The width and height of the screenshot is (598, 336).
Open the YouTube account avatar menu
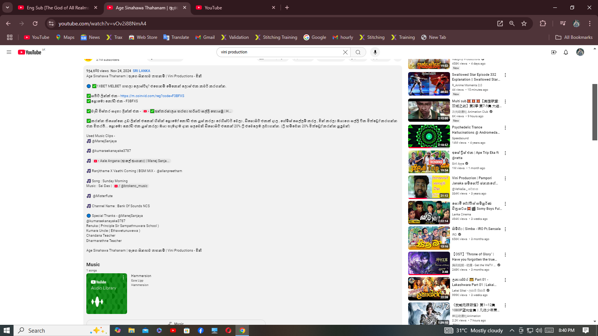coord(580,52)
